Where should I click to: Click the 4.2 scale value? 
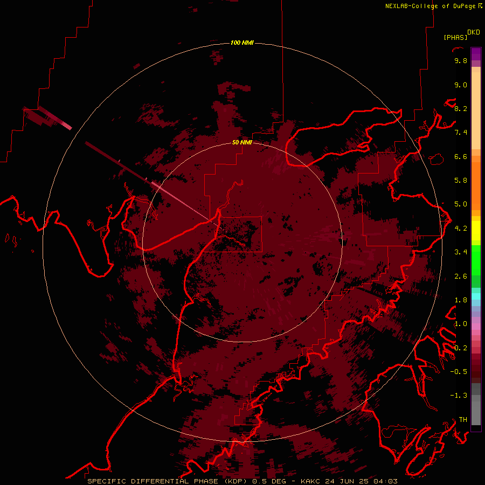pos(461,228)
